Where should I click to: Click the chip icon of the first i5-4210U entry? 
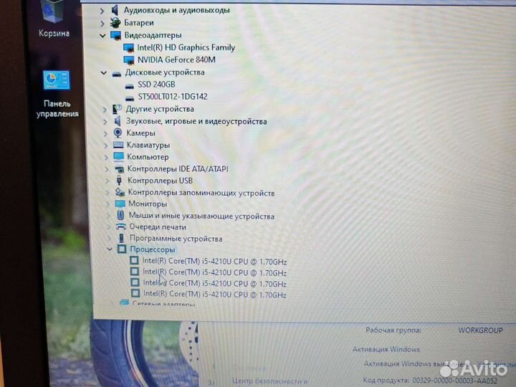134,260
